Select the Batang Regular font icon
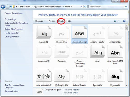130x97 pixels. click(x=79, y=75)
